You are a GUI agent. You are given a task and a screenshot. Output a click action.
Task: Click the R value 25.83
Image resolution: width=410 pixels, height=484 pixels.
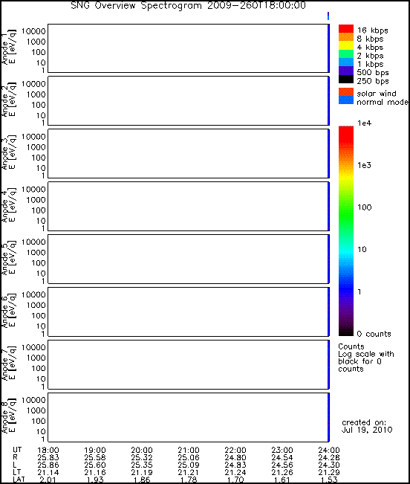[x=48, y=457]
